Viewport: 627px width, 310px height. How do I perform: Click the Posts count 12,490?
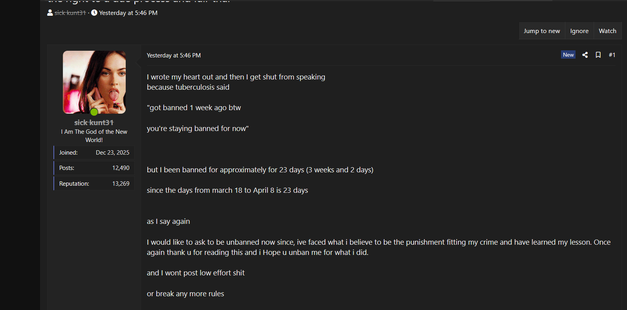(121, 168)
